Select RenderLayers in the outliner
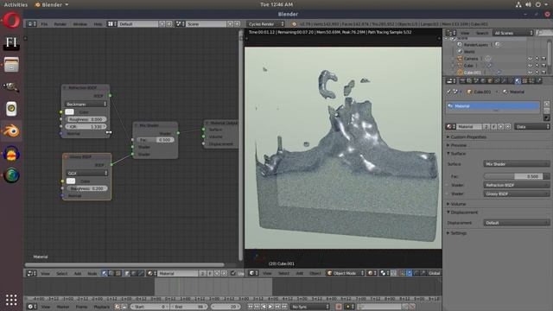This screenshot has width=553, height=311. click(x=476, y=45)
